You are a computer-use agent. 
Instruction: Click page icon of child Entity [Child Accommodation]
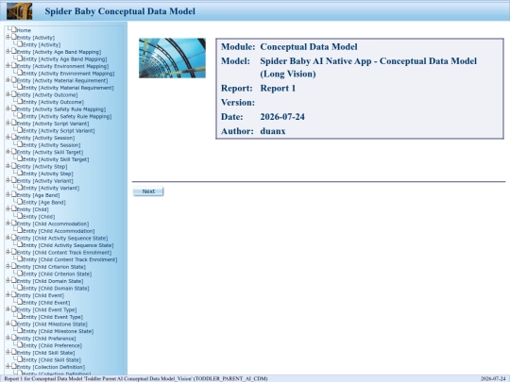pos(20,230)
